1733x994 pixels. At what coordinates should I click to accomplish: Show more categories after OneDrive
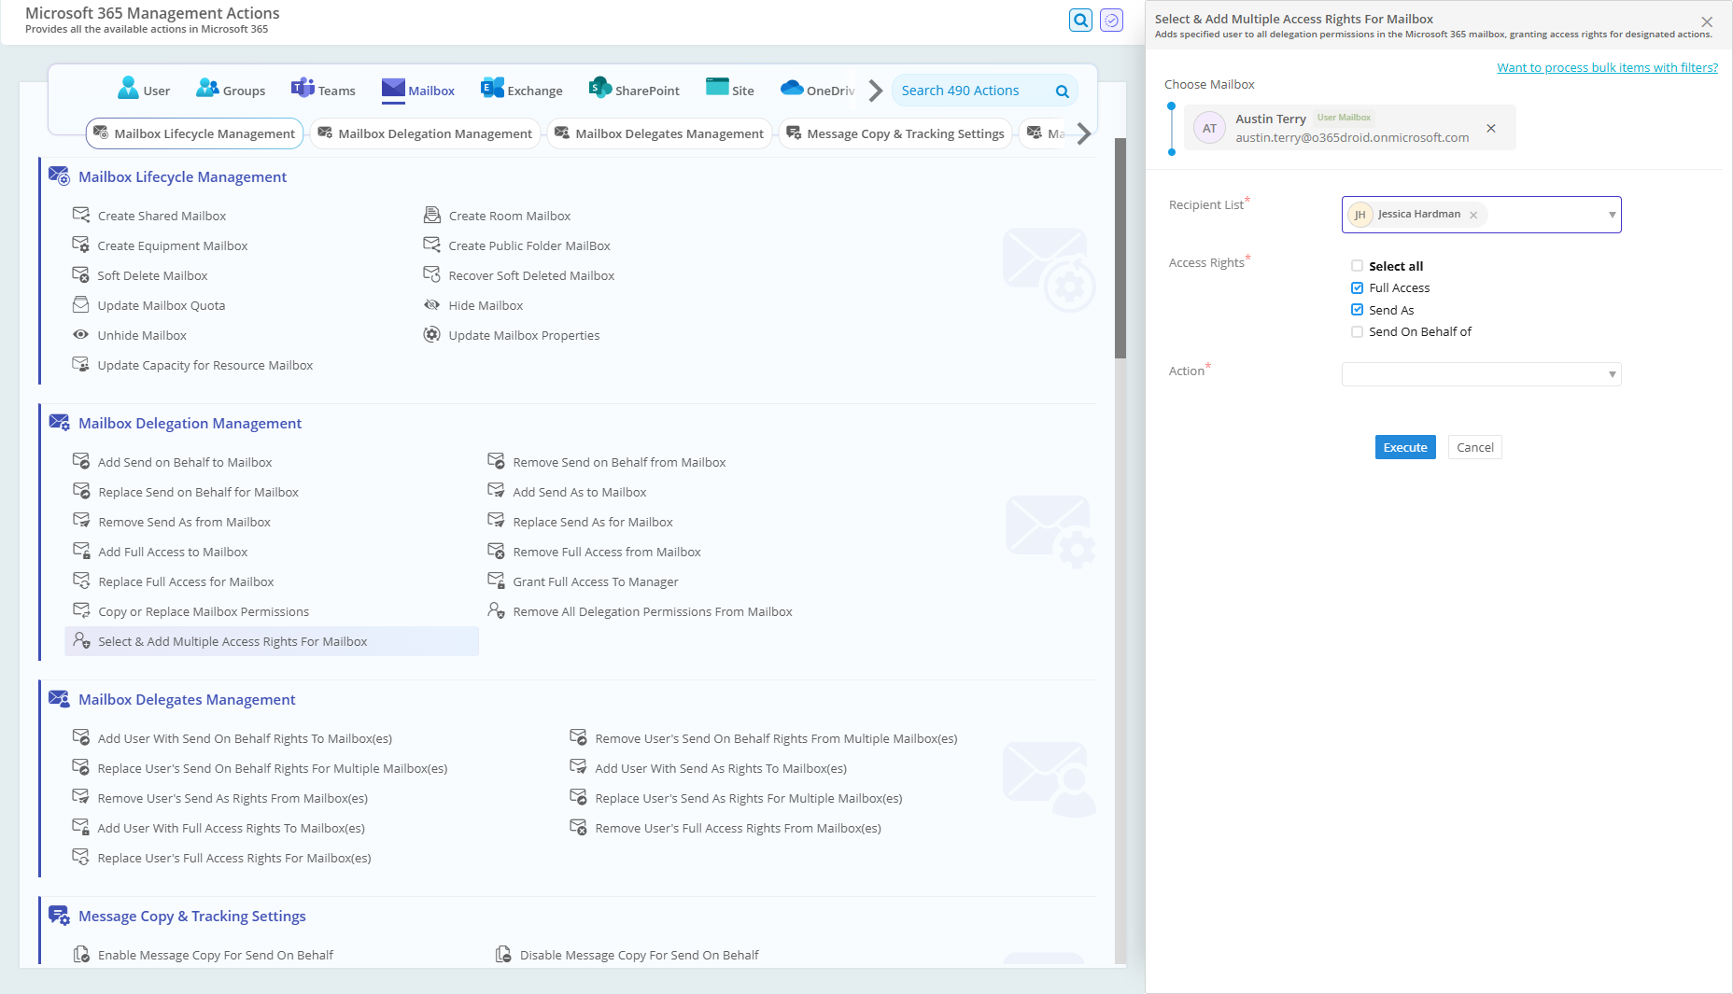point(875,91)
